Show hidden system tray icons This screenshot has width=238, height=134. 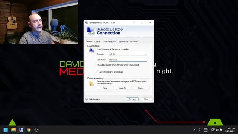(195, 130)
